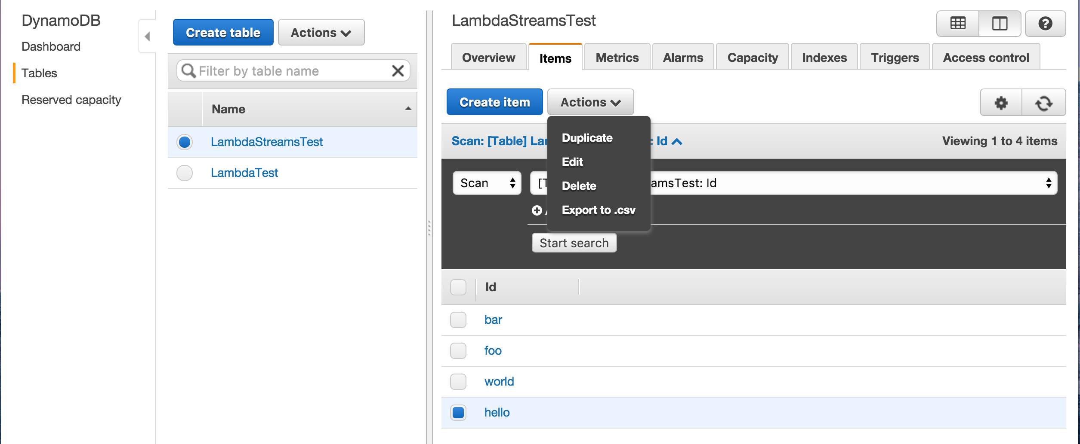Switch to table grid view icon
The width and height of the screenshot is (1080, 444).
pyautogui.click(x=958, y=24)
